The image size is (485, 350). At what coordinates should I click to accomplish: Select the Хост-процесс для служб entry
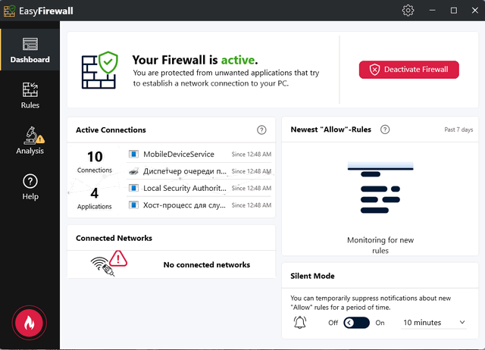[x=184, y=205]
